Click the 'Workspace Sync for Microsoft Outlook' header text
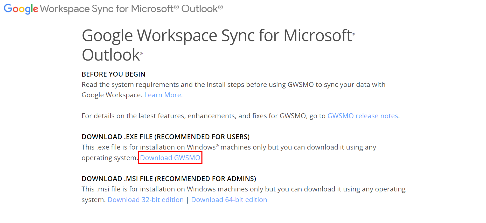486x223 pixels. coord(131,9)
